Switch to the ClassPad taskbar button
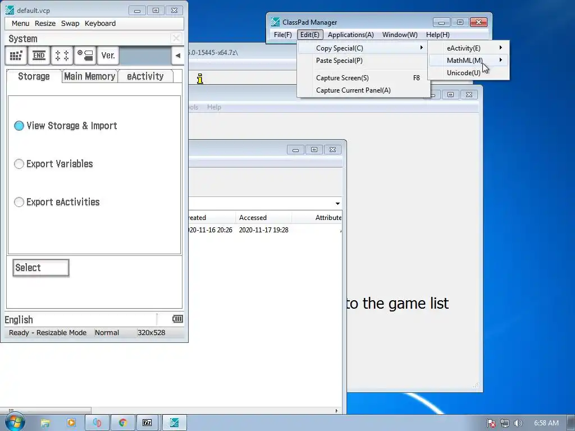This screenshot has width=575, height=431. (x=174, y=423)
